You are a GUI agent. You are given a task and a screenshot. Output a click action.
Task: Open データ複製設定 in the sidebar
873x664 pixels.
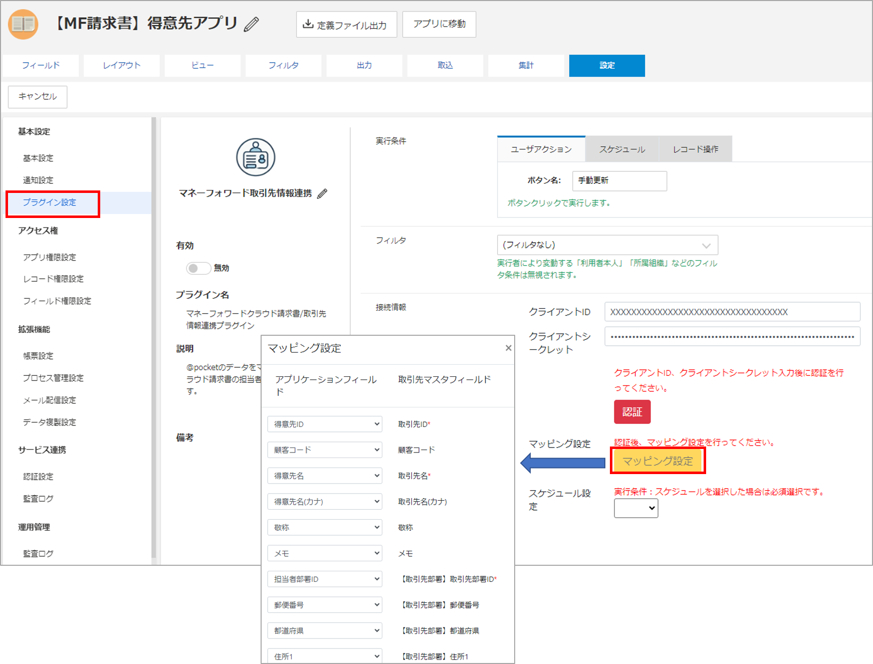click(50, 422)
